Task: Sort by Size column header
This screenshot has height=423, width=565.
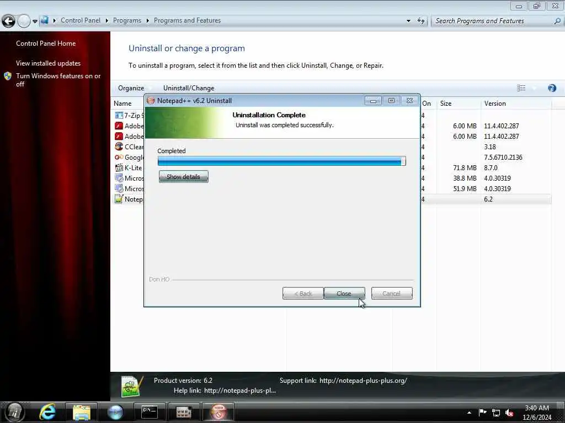Action: pyautogui.click(x=446, y=104)
